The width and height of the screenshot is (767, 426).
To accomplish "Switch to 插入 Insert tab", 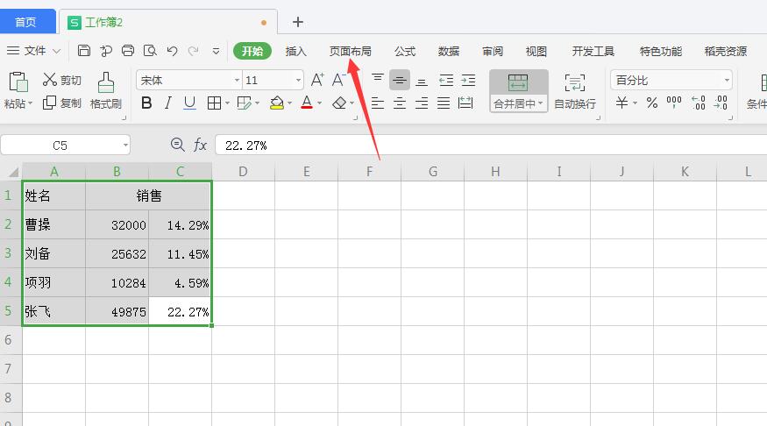I will point(295,51).
